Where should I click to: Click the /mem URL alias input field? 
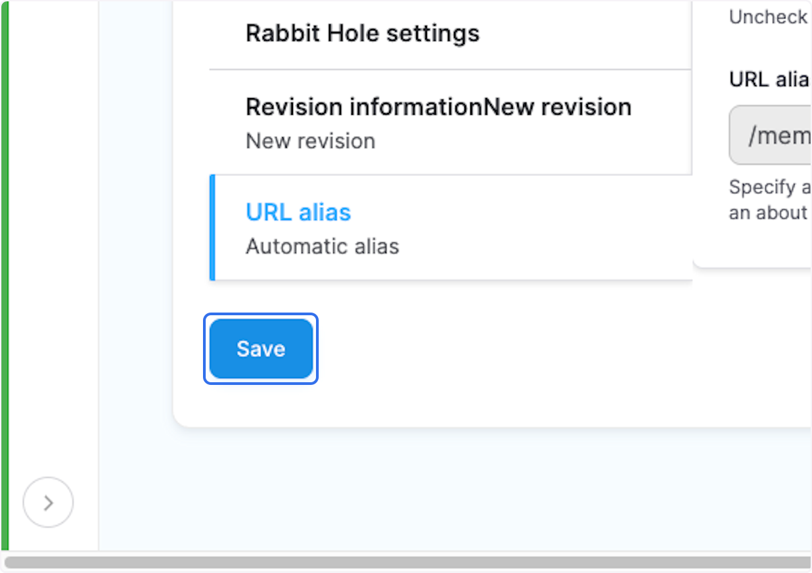[x=785, y=135]
